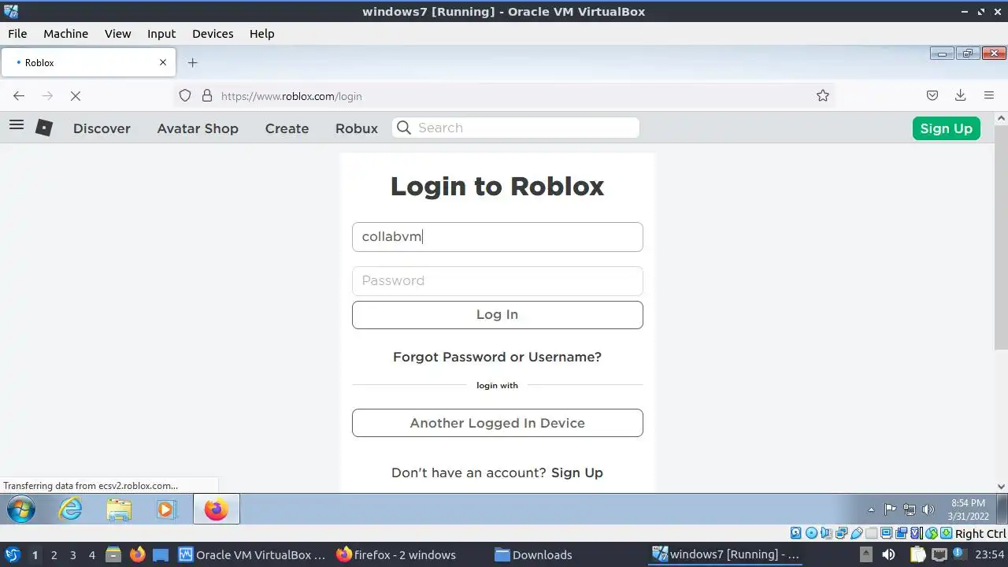Open the VirtualBox Help menu
This screenshot has height=567, width=1008.
262,34
